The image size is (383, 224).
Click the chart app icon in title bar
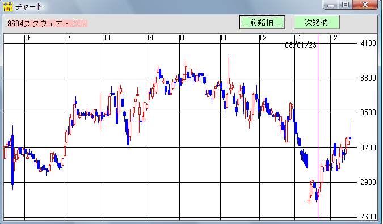pyautogui.click(x=7, y=6)
